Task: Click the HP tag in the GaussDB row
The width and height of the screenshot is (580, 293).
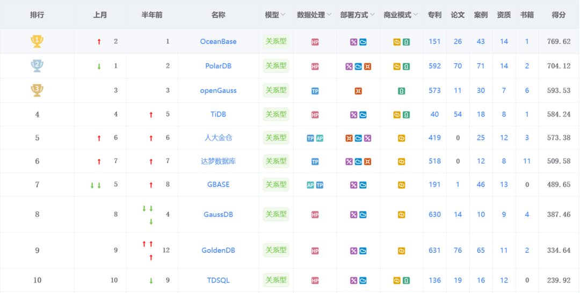Action: click(x=315, y=215)
